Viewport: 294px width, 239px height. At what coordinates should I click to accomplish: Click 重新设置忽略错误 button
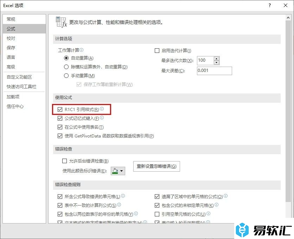click(x=156, y=166)
